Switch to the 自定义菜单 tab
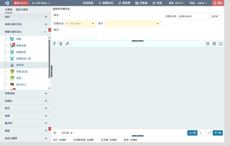The image size is (230, 146). 22,9
